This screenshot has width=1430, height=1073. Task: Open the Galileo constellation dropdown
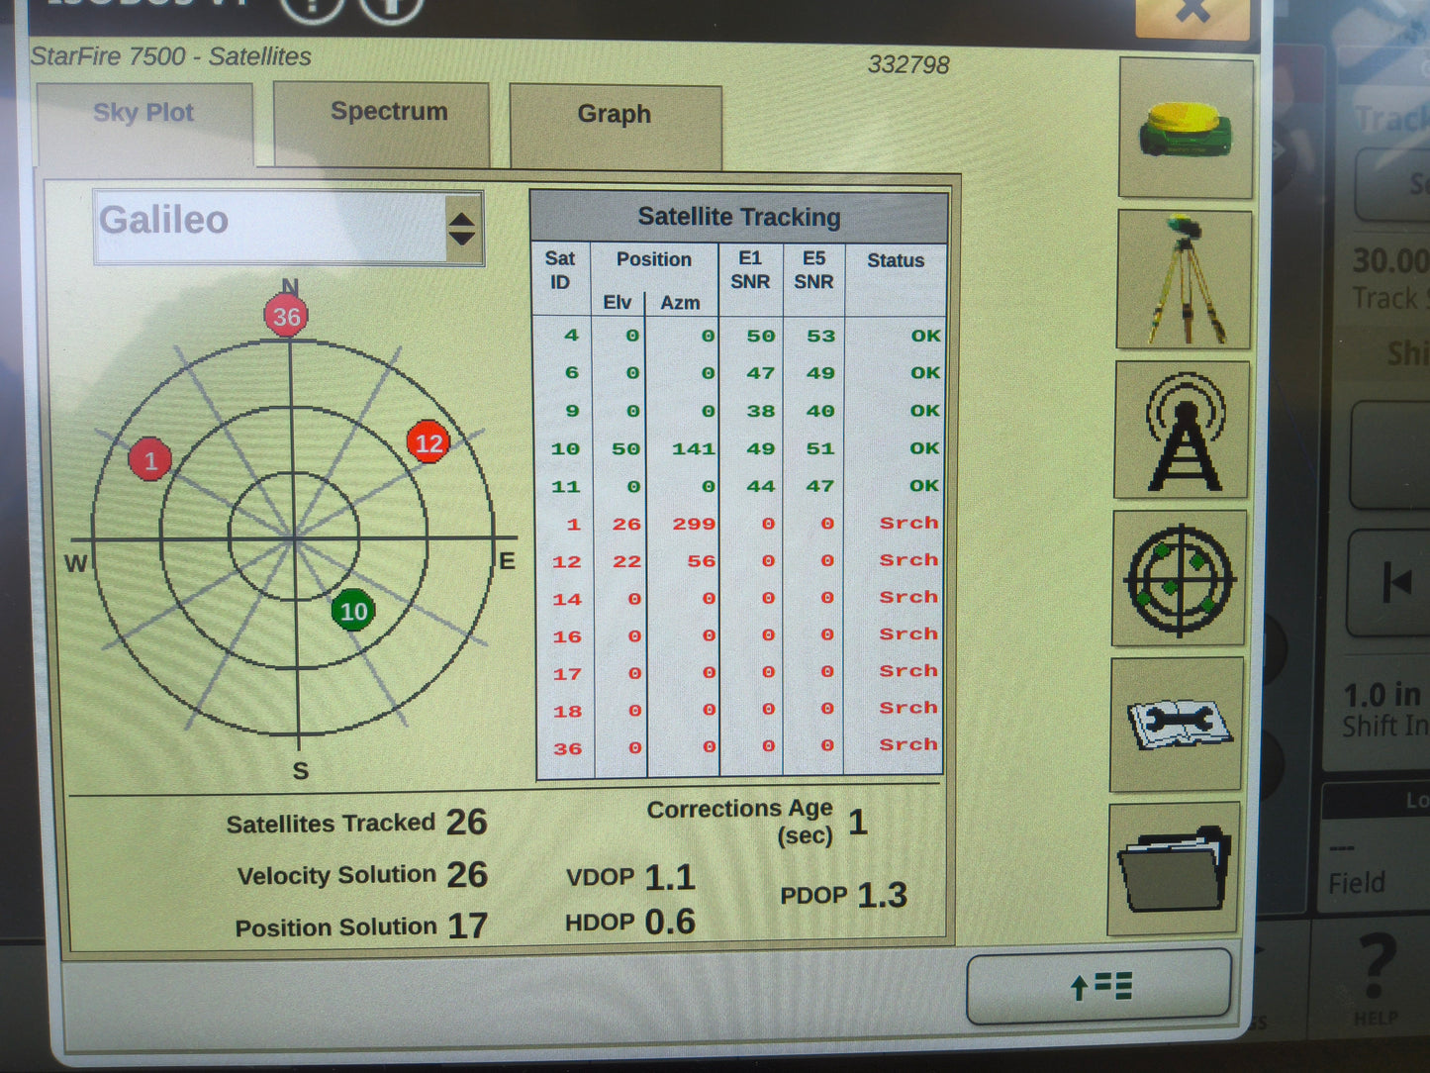pyautogui.click(x=288, y=227)
